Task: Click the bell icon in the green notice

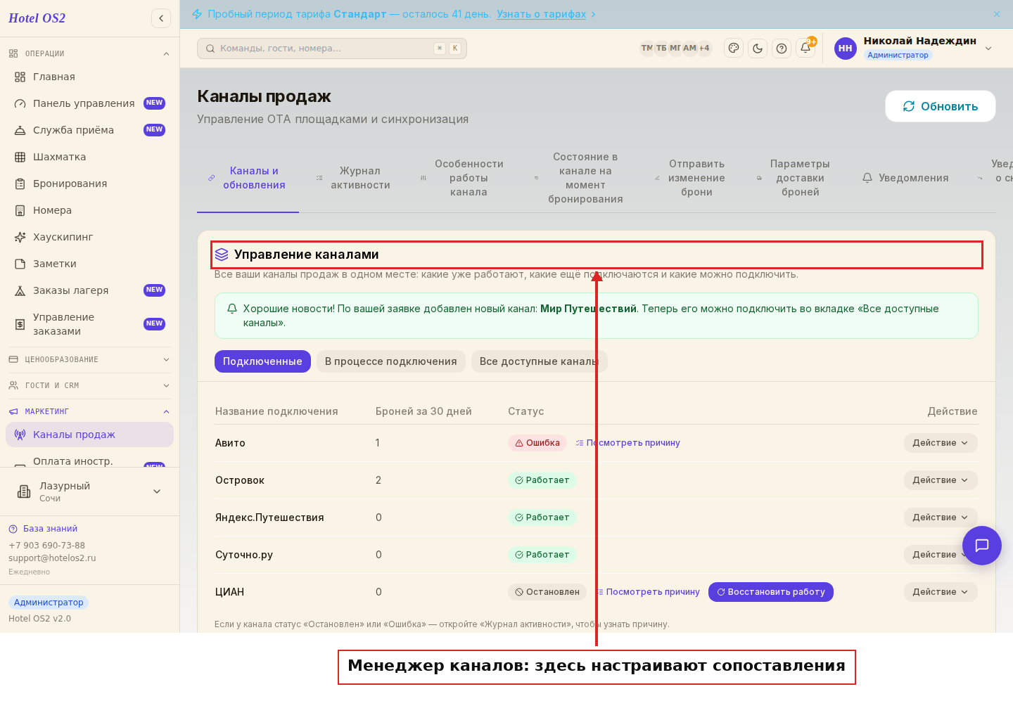Action: pos(232,309)
